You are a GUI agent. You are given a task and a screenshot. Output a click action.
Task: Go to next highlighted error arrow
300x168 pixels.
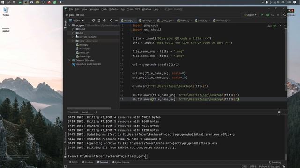pos(285,26)
